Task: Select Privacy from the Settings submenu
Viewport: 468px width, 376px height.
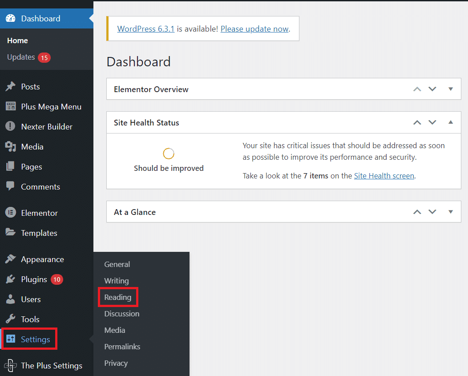Action: coord(116,363)
